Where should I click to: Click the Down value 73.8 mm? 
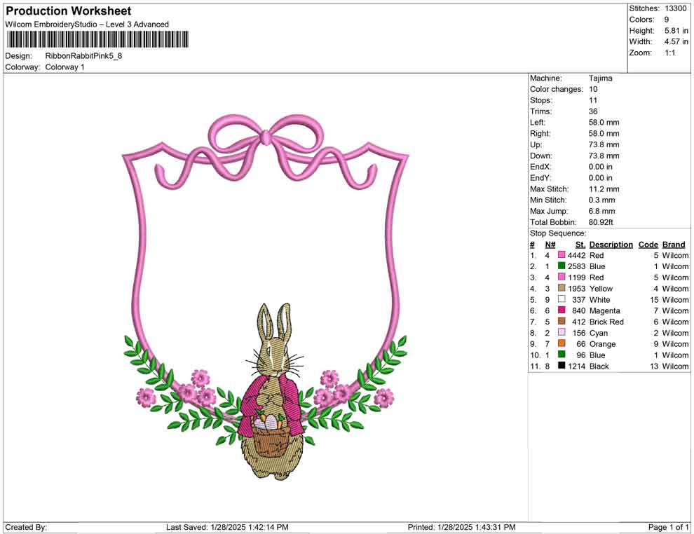tap(604, 156)
